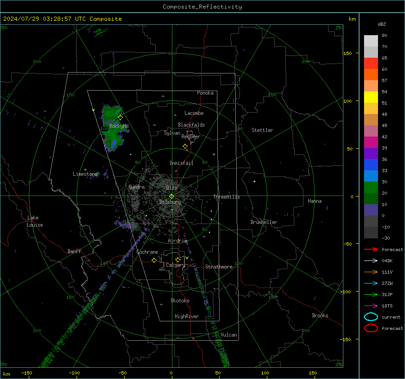Select the yellow diamond marker above Calgary
Viewport: 405px width, 379px height.
click(178, 260)
